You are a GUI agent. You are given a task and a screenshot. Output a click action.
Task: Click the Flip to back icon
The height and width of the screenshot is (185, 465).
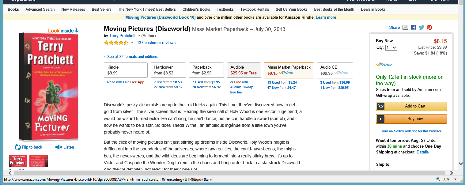pos(18,147)
